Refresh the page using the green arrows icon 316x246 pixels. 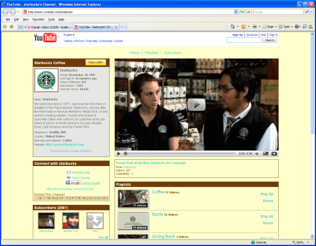242,12
